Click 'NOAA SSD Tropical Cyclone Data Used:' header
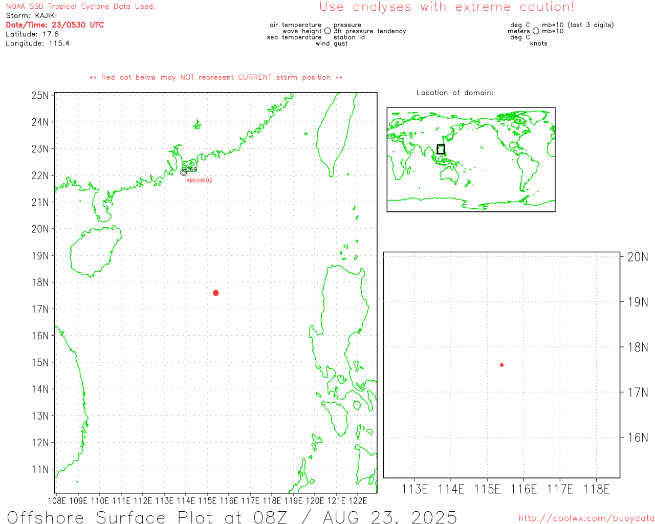Image resolution: width=655 pixels, height=524 pixels. (x=80, y=6)
